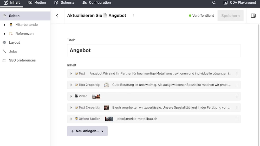Click the Video block thumbnail image
260x146 pixels.
point(96,96)
